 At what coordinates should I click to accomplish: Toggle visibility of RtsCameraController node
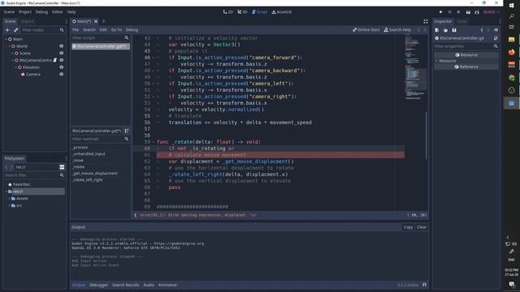pos(62,60)
